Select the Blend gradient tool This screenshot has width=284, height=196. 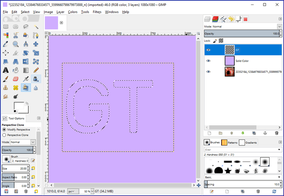point(26,70)
